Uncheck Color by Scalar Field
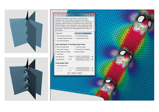 [56, 47]
